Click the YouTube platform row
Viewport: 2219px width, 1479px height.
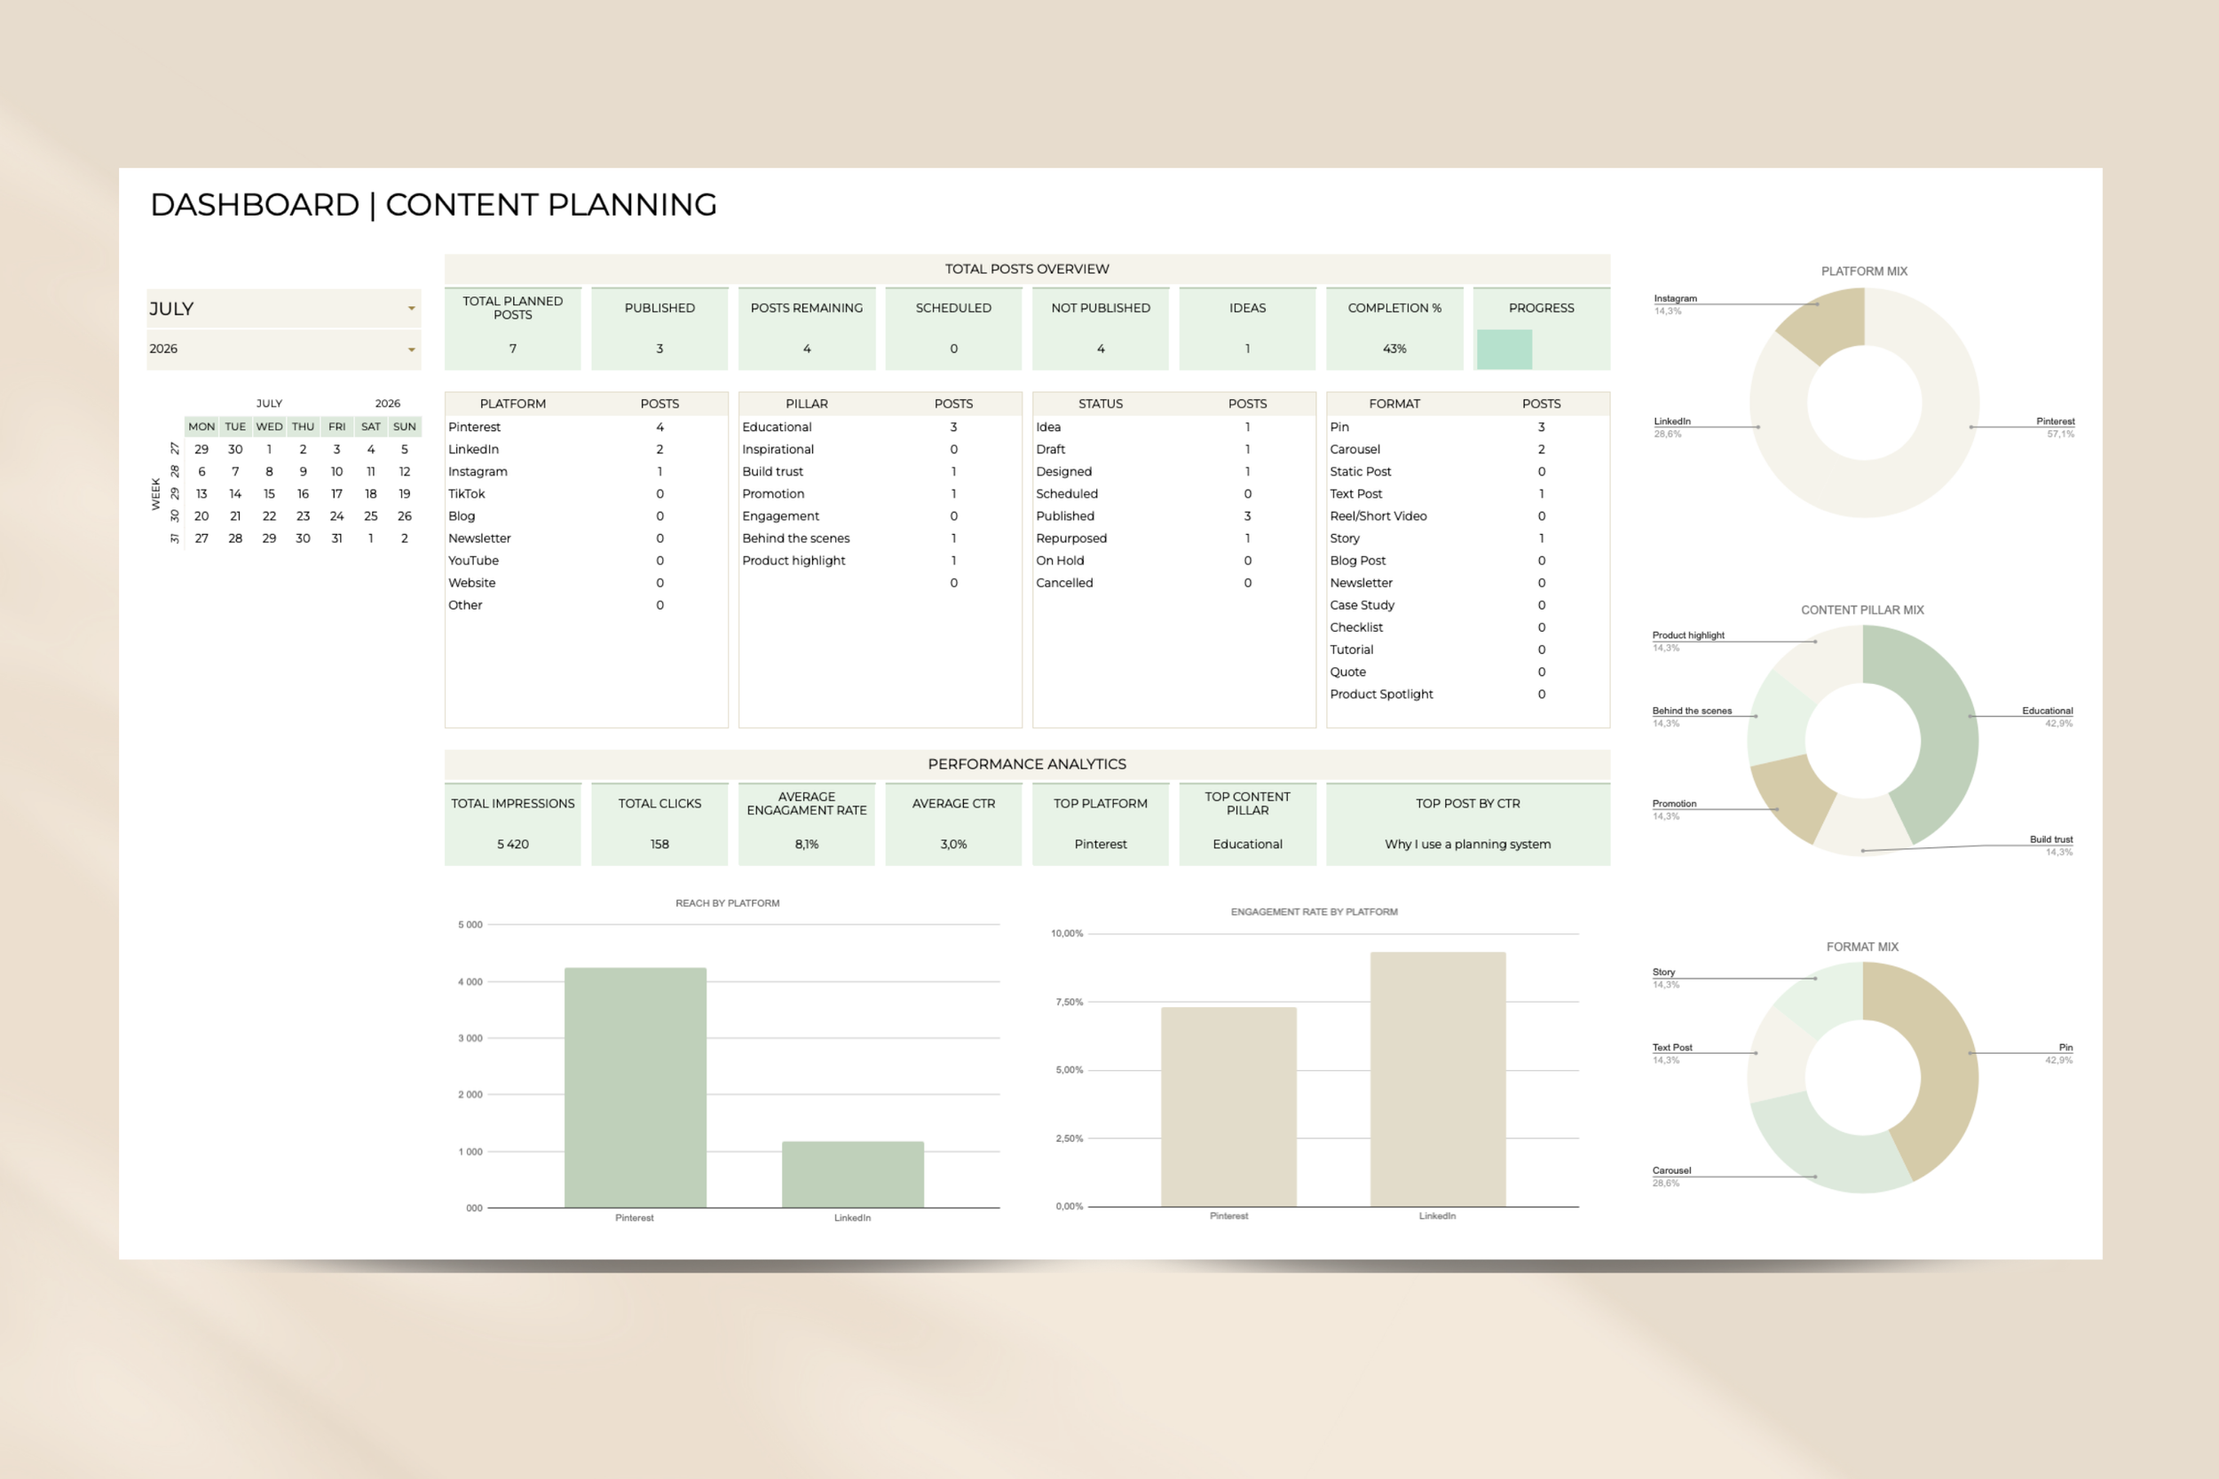click(x=586, y=561)
